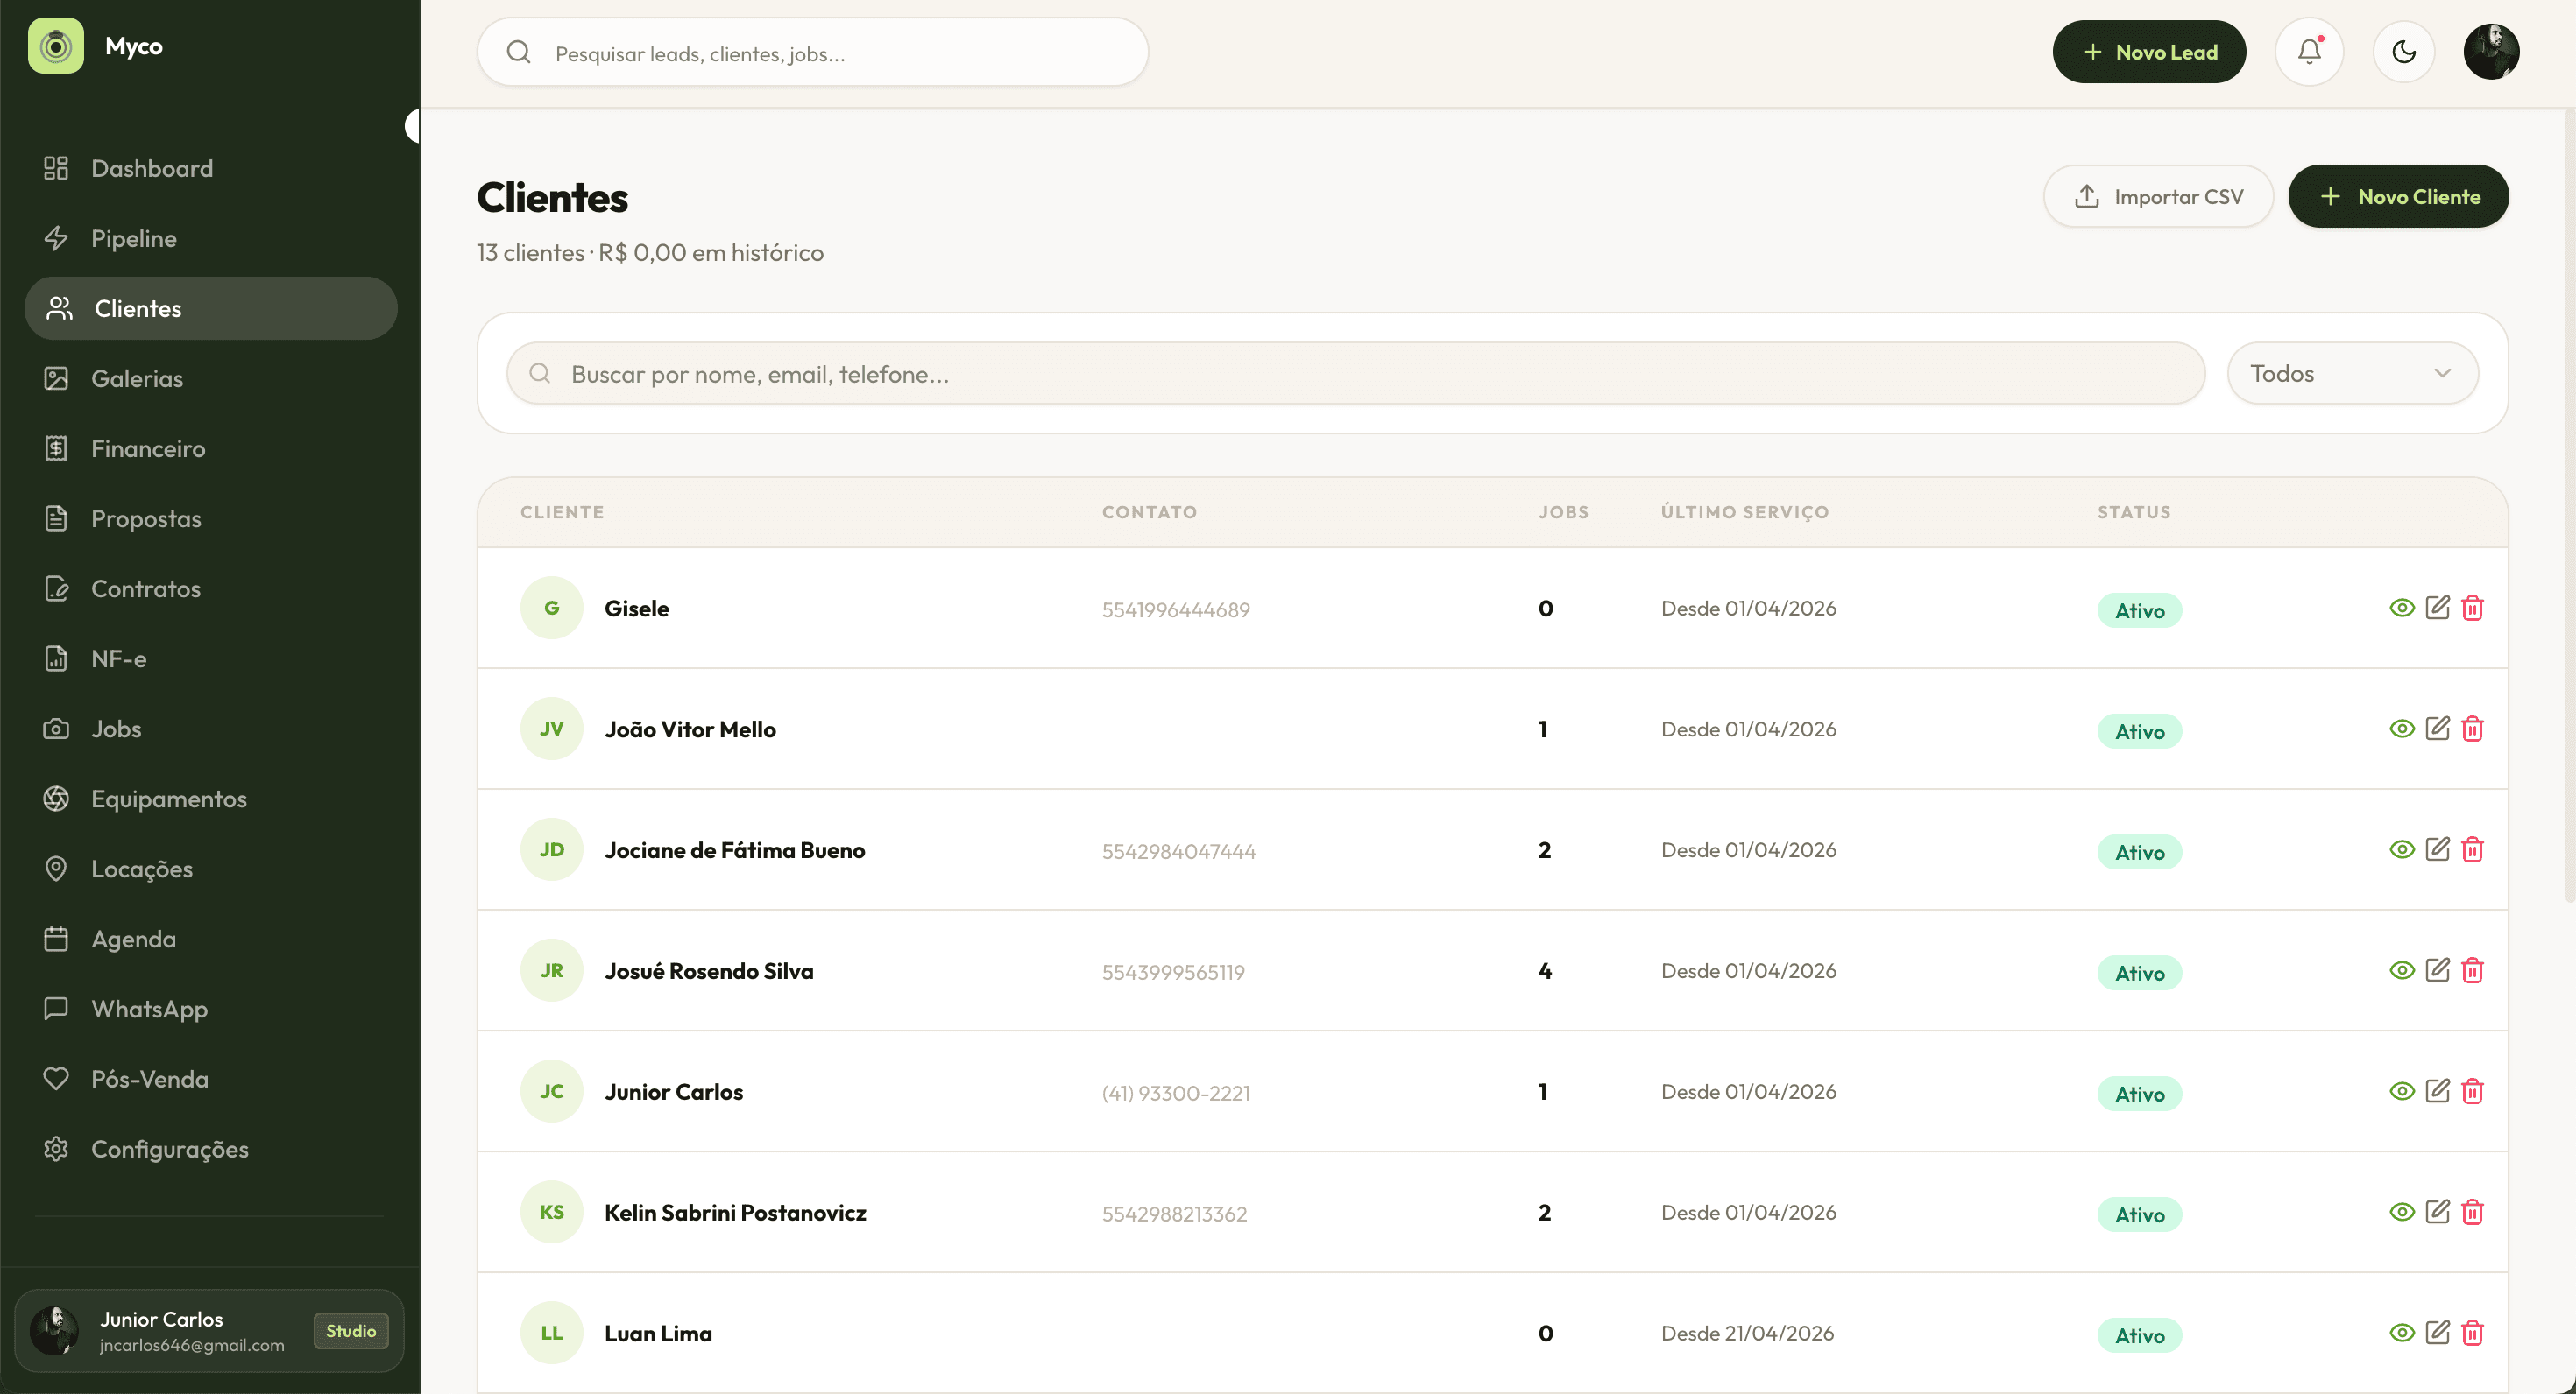The height and width of the screenshot is (1394, 2576).
Task: Click the Studio plan badge
Action: coord(351,1330)
